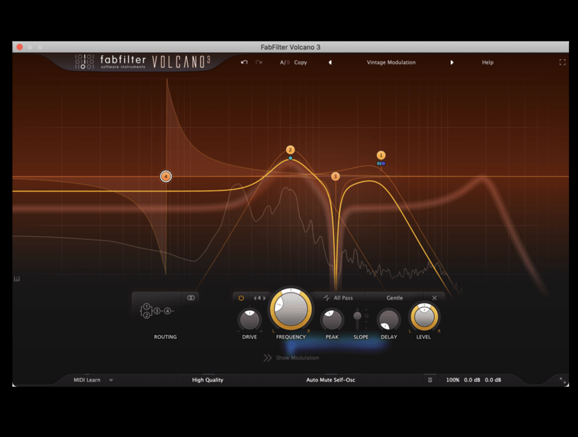Image resolution: width=578 pixels, height=437 pixels.
Task: Remove filter with X button
Action: [x=435, y=298]
